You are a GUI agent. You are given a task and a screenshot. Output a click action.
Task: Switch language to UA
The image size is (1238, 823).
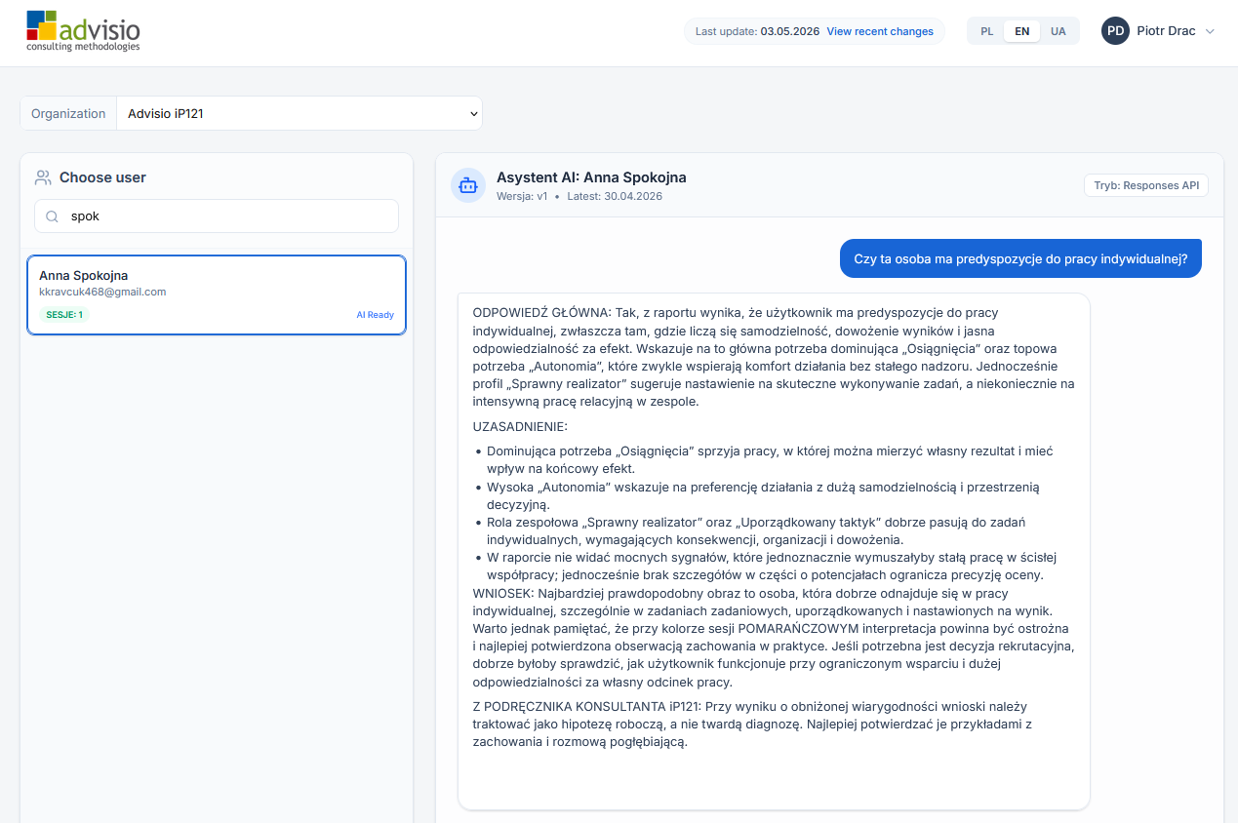1058,31
